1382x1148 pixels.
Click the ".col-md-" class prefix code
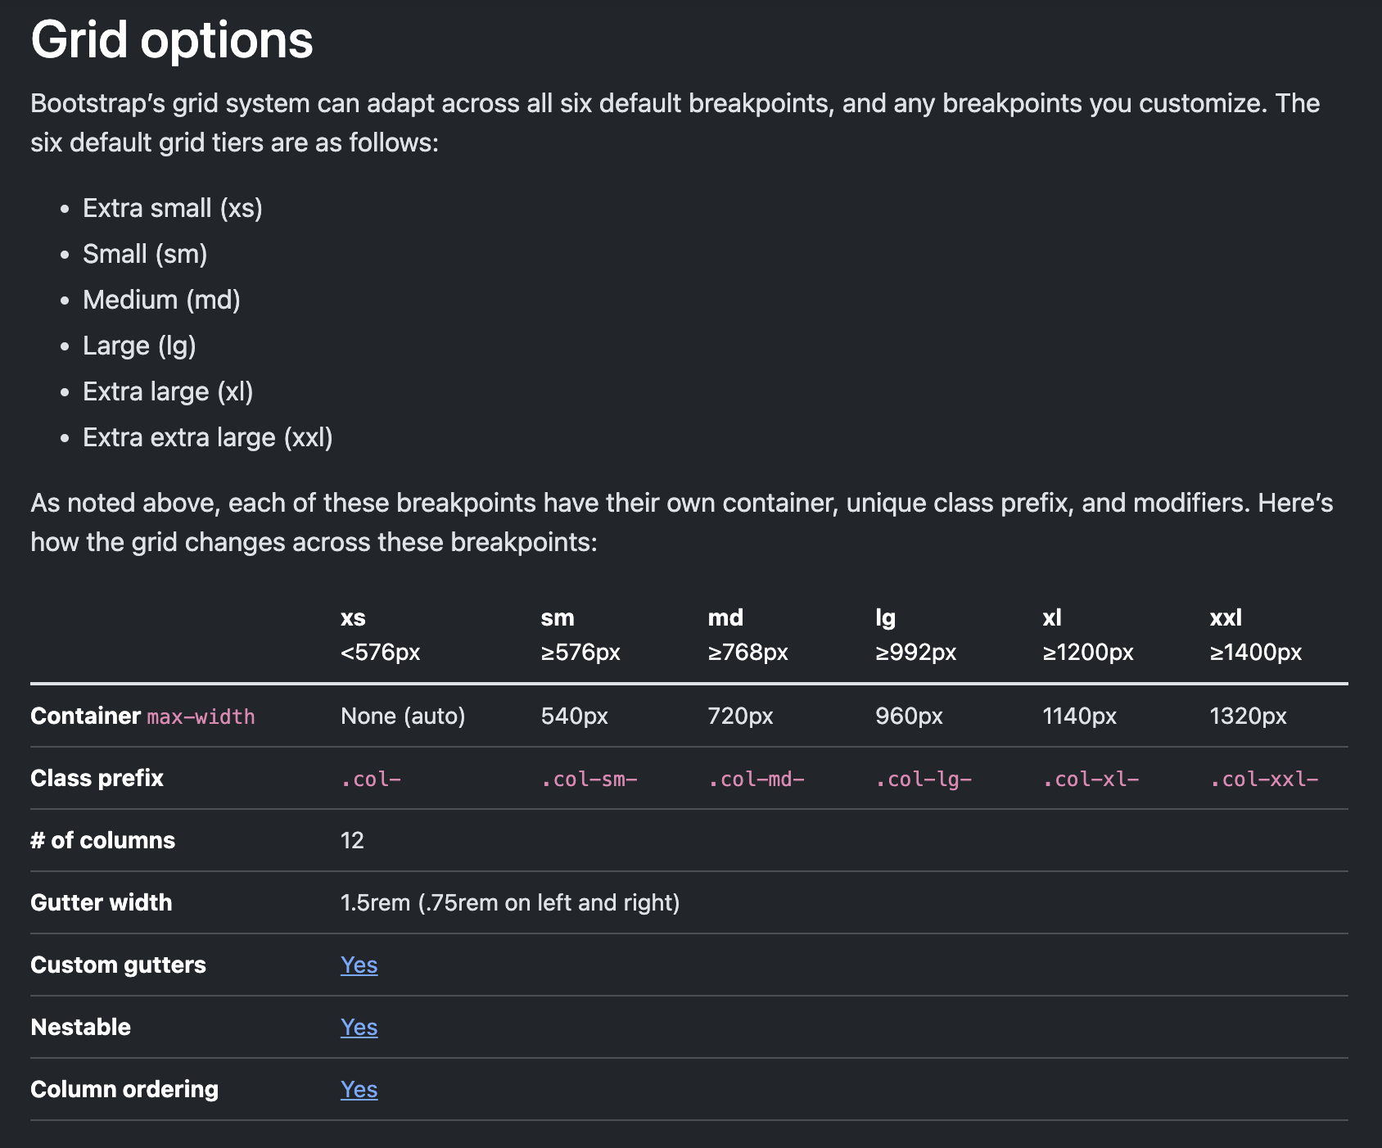(x=756, y=779)
